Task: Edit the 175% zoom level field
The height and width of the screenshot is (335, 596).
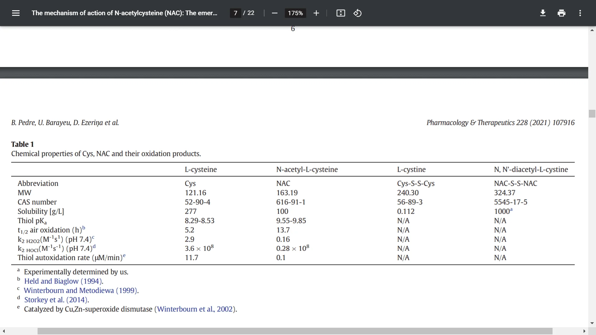Action: coord(295,13)
